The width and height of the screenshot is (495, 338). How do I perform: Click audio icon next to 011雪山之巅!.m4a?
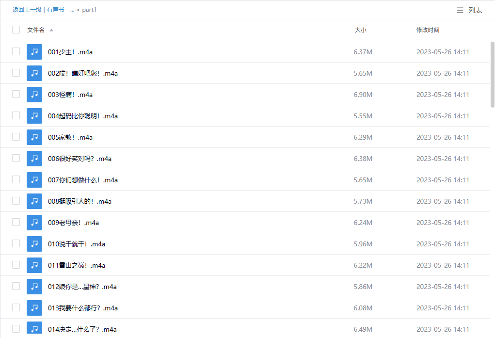click(x=34, y=265)
